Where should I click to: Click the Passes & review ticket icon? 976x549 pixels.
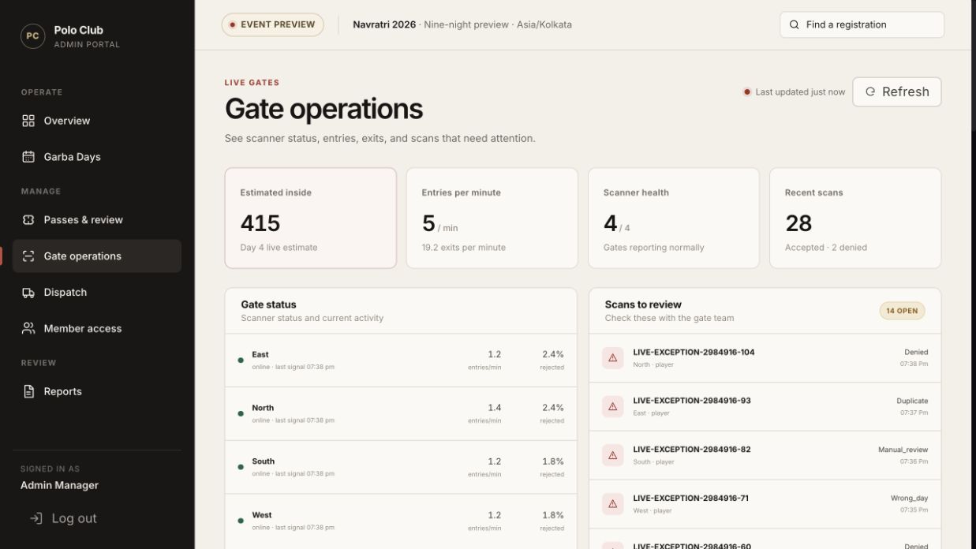point(28,220)
